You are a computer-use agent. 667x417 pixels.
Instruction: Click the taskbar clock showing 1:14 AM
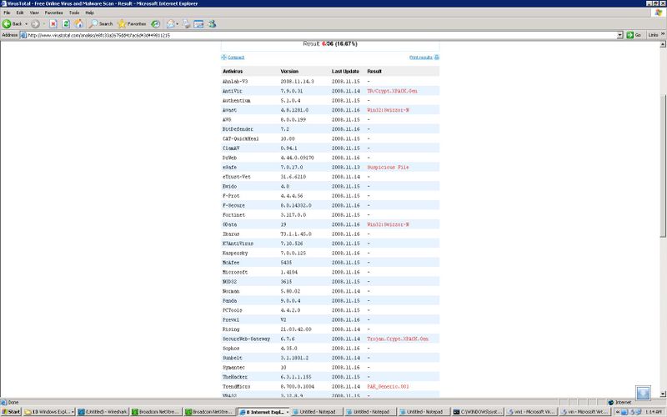coord(653,412)
